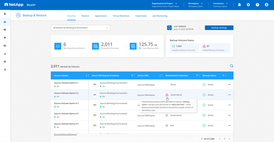This screenshot has height=142, width=274.
Task: Open the Job Monitoring tab
Action: pos(160,16)
